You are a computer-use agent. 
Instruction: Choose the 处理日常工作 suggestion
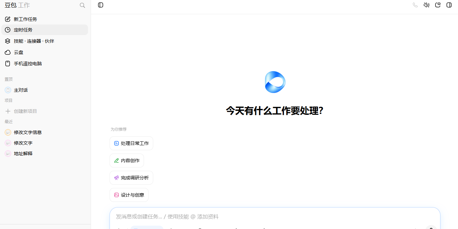pyautogui.click(x=131, y=143)
